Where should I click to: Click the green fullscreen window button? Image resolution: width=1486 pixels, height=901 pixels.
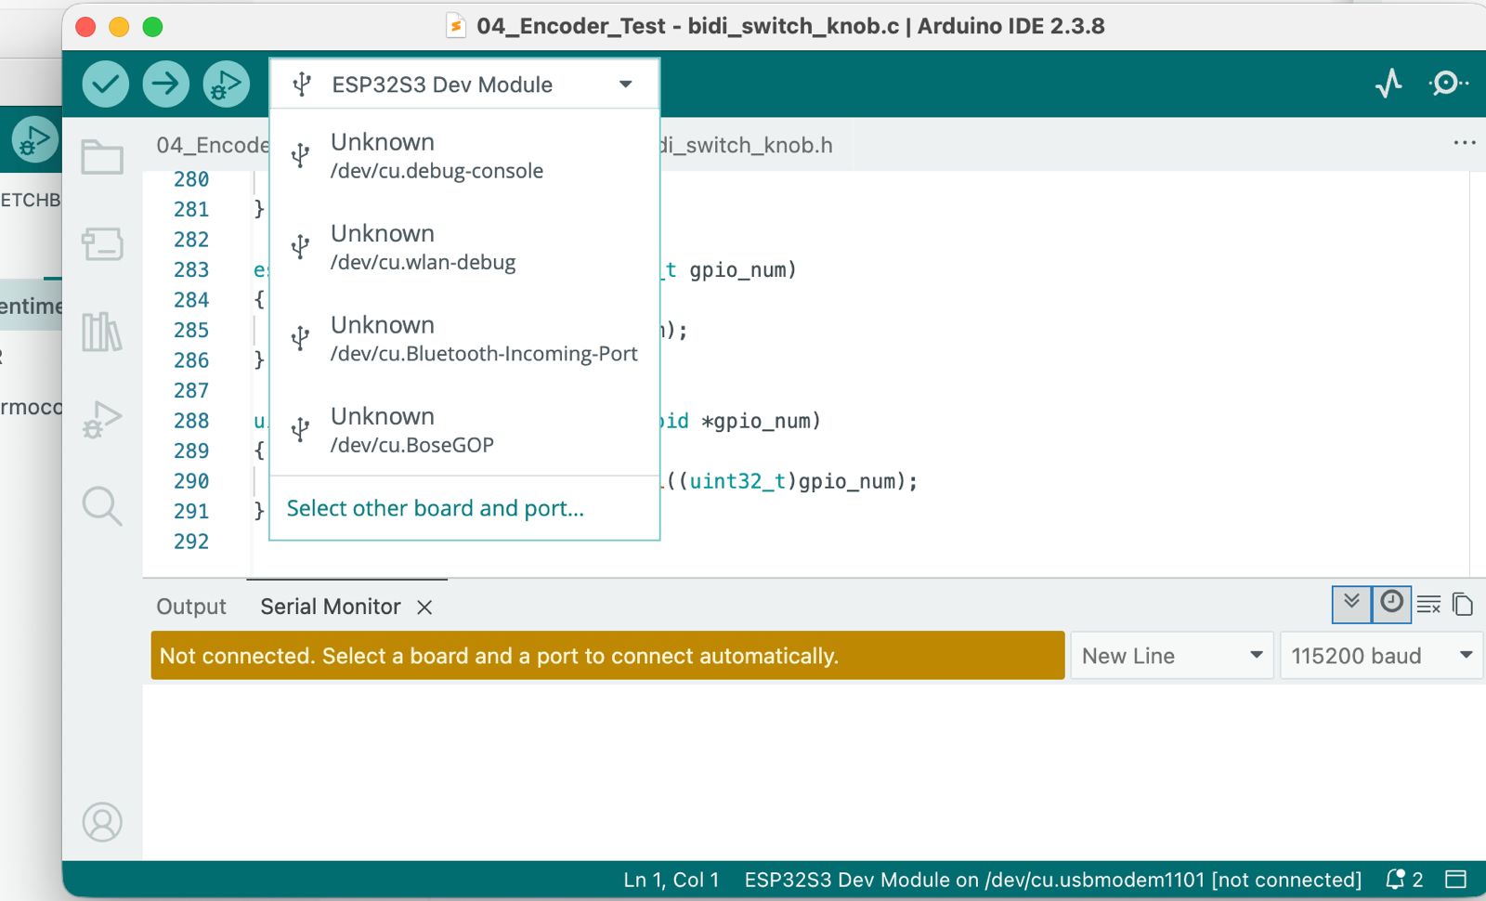pos(153,27)
